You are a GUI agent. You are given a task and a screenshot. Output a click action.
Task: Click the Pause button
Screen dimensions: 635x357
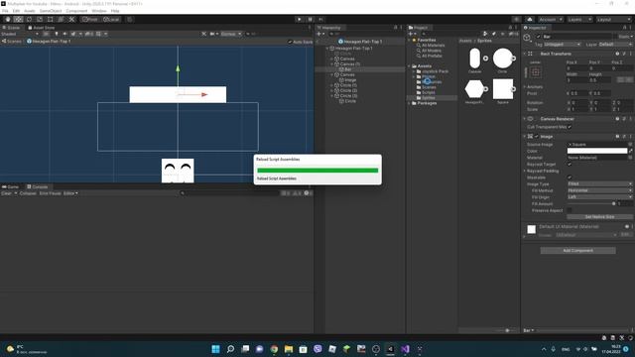pyautogui.click(x=311, y=20)
